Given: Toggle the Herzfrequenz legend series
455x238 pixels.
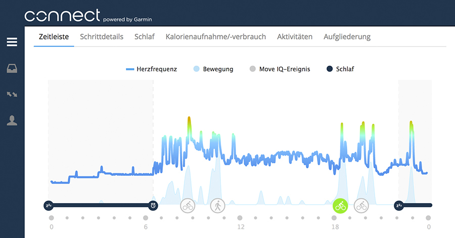Looking at the screenshot, I should pos(152,69).
